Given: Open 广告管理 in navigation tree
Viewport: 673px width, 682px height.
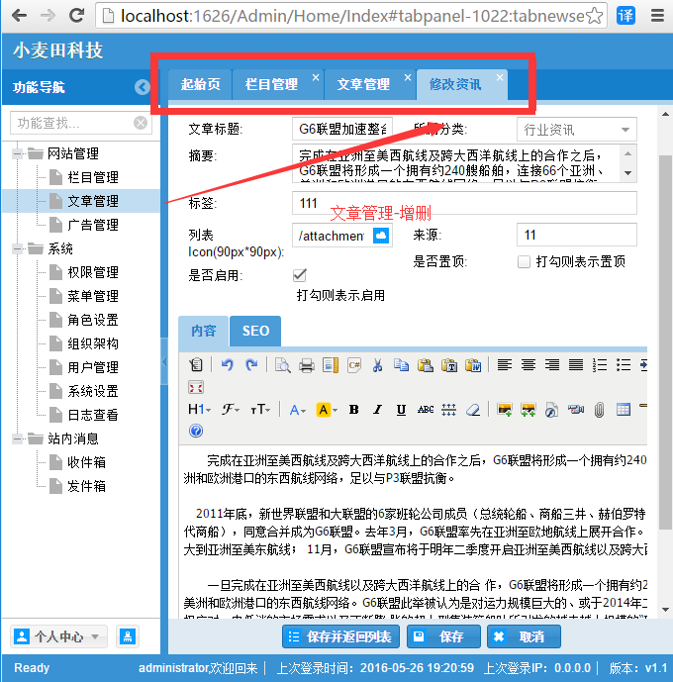Looking at the screenshot, I should coord(93,225).
